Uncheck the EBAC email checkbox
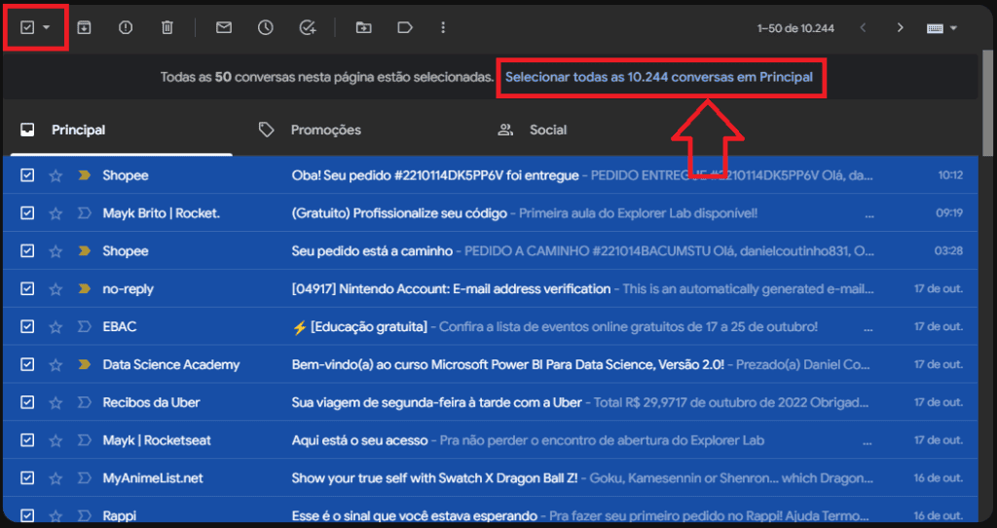997x528 pixels. [x=26, y=327]
